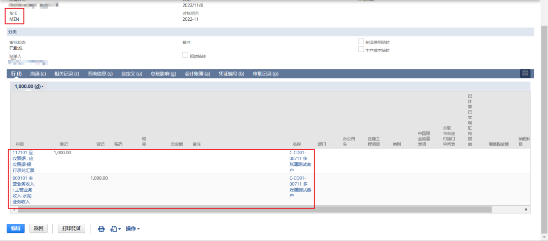This screenshot has height=241, width=548.
Task: Click the credit amount 1,000.00 cell
Action: 99,178
